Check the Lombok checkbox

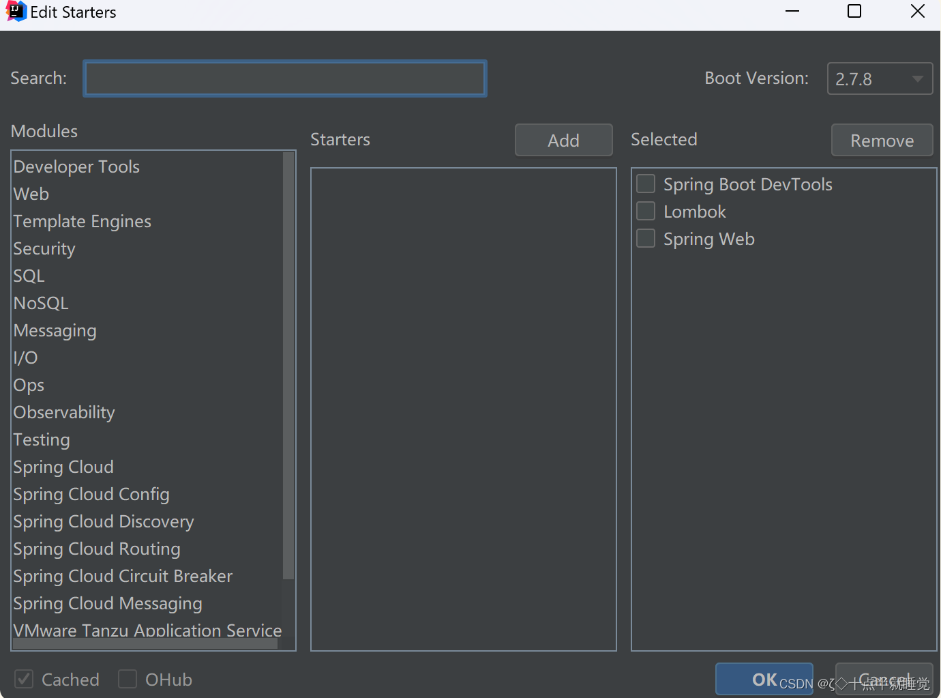pos(646,211)
